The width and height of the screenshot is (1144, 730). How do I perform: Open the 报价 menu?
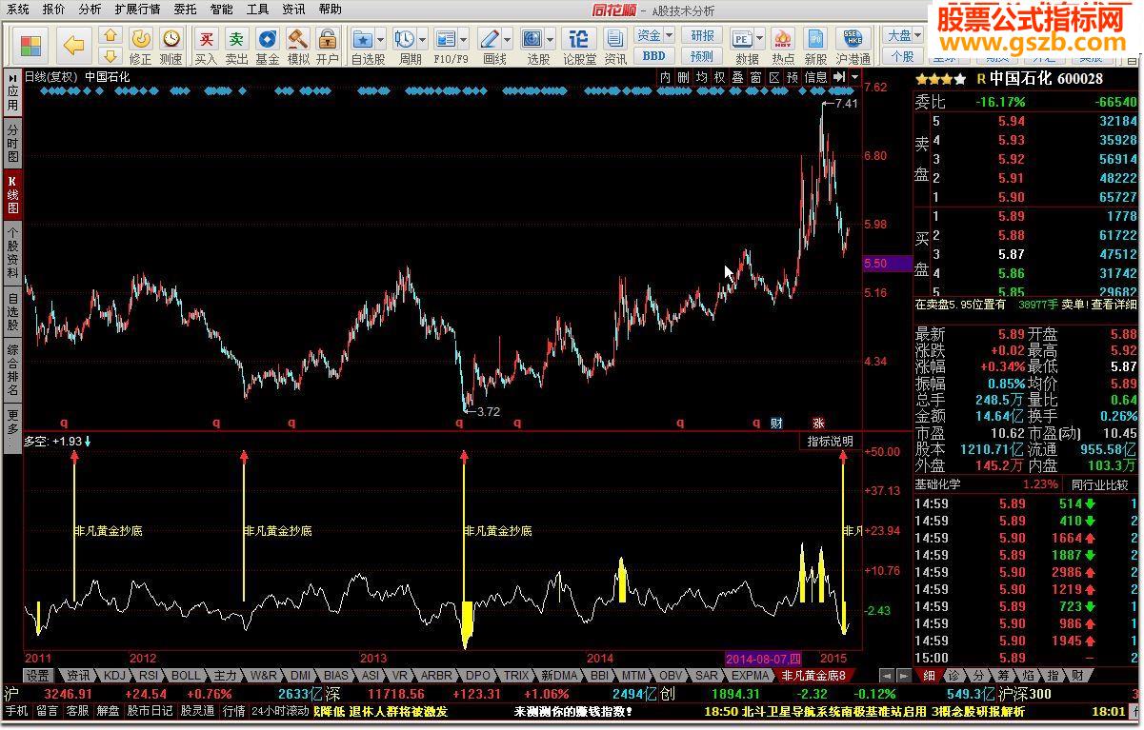coord(54,10)
